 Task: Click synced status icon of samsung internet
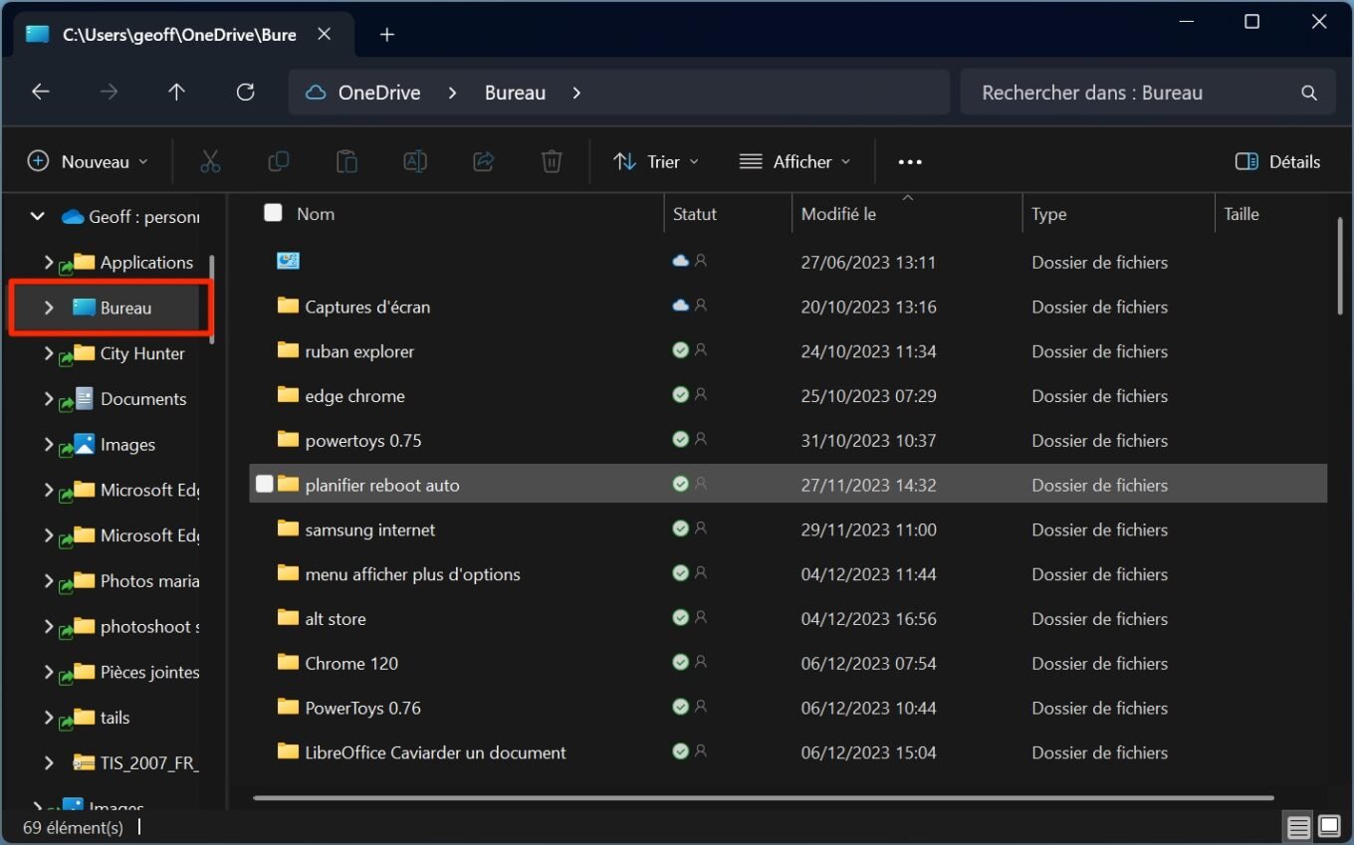coord(680,528)
